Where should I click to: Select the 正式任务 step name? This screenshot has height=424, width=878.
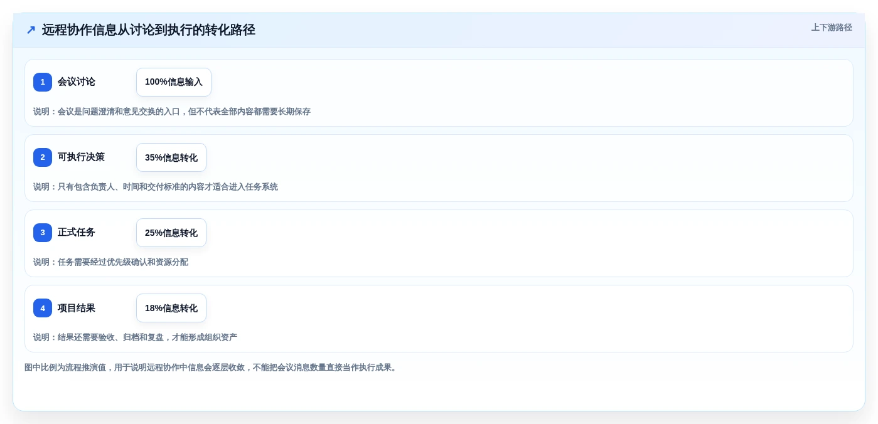point(77,233)
